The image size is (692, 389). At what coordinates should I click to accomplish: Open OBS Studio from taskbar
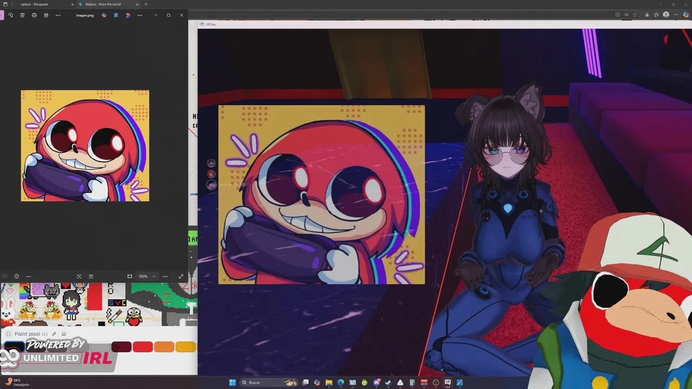click(436, 383)
